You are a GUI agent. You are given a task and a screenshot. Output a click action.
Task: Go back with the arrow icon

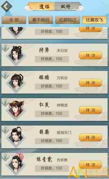tap(7, 6)
